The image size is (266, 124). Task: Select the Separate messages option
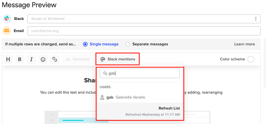tap(147, 44)
